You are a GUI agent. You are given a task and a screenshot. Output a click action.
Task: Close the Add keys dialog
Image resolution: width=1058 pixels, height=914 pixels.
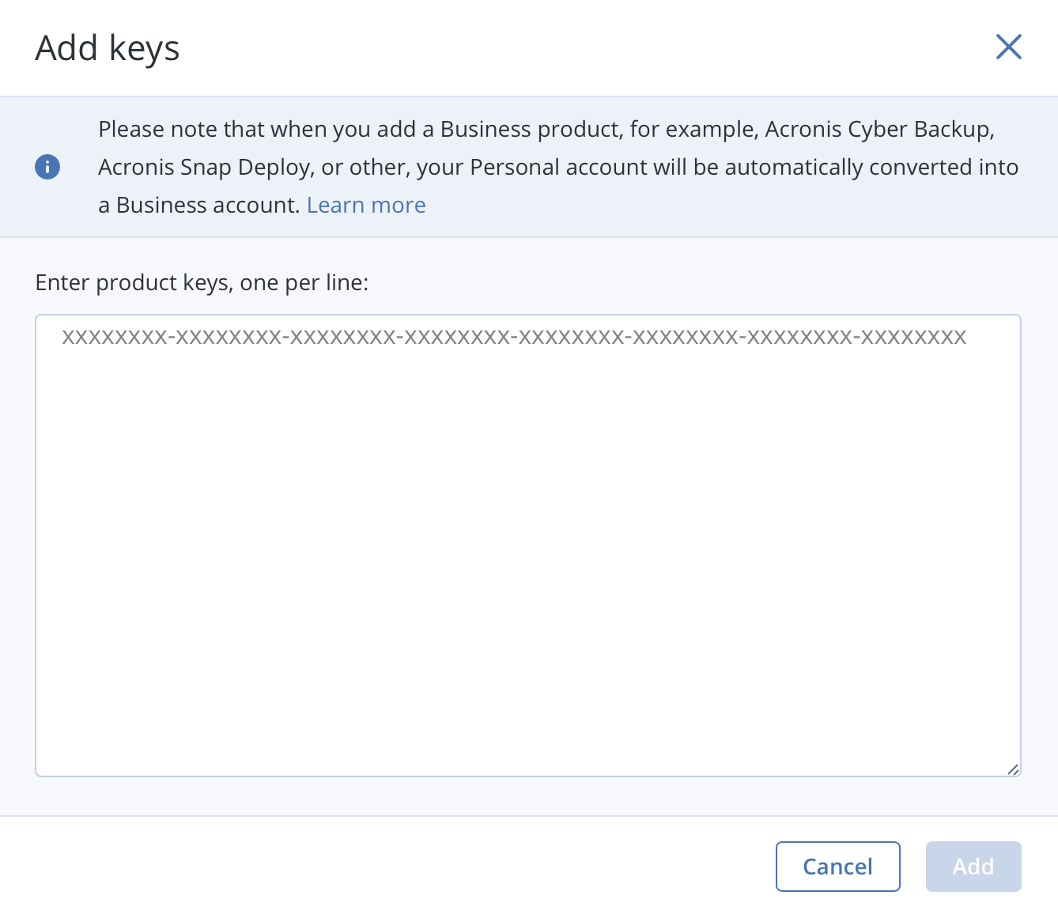(x=1008, y=47)
